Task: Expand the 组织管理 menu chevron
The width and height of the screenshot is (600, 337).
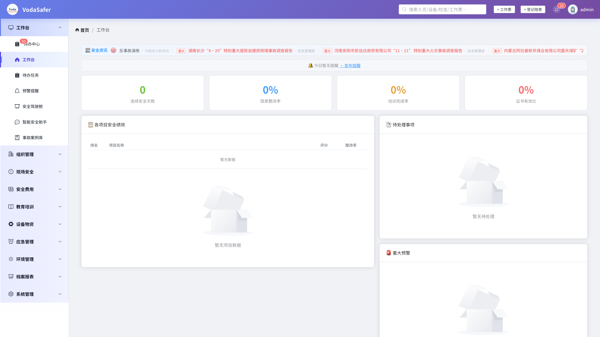Action: tap(60, 154)
